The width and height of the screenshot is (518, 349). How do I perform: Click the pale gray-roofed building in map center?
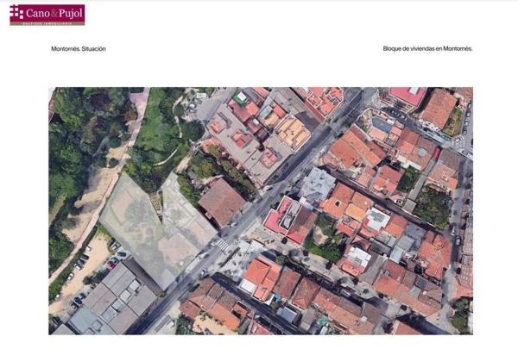pos(318,184)
